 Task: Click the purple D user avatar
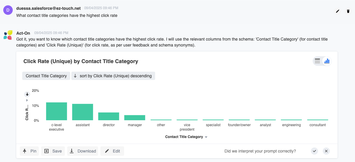pyautogui.click(x=8, y=10)
